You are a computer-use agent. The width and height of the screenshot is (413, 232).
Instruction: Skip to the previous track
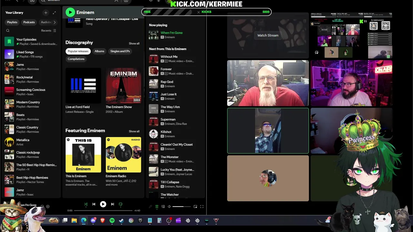94,204
